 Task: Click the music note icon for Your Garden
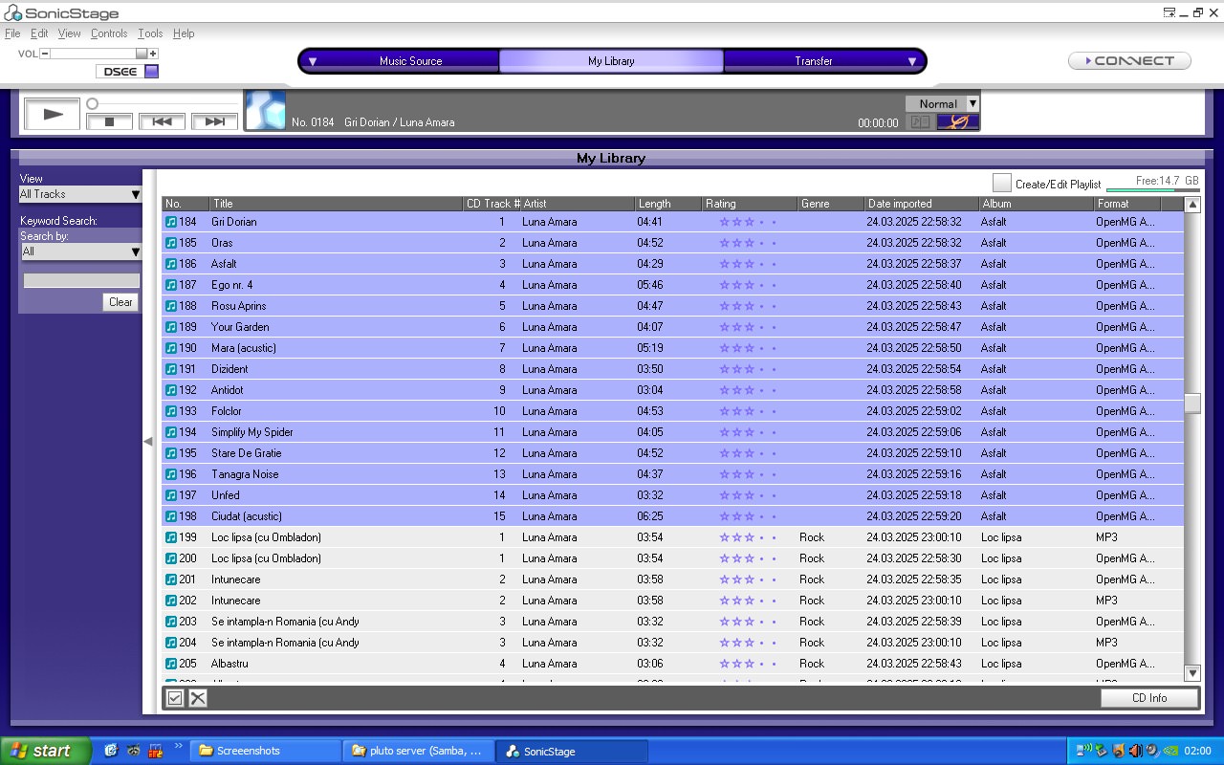coord(171,327)
